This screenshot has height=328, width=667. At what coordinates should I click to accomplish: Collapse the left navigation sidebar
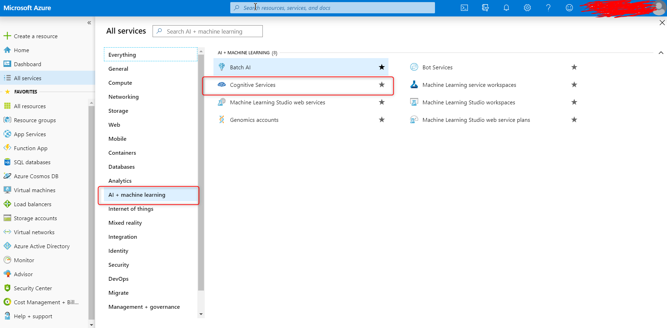click(89, 22)
